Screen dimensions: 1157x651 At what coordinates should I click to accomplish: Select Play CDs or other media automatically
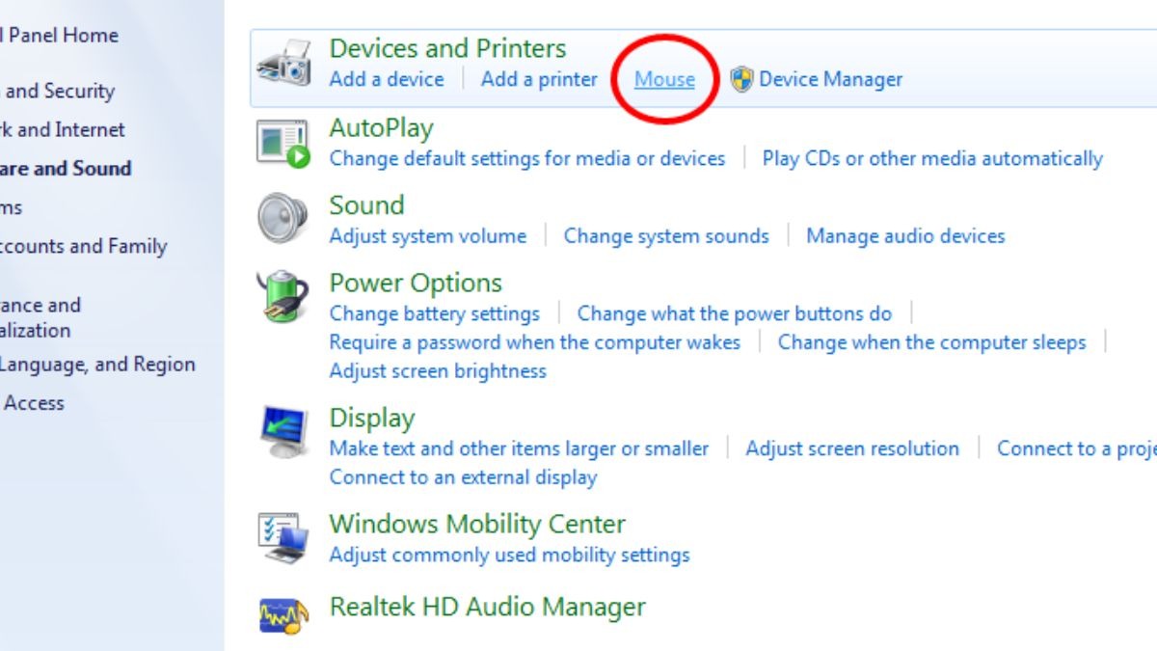932,158
